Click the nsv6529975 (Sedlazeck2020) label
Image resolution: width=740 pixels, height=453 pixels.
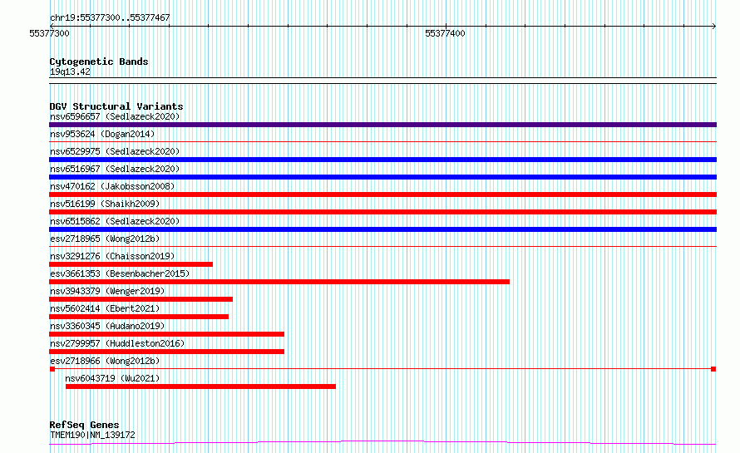(x=115, y=151)
